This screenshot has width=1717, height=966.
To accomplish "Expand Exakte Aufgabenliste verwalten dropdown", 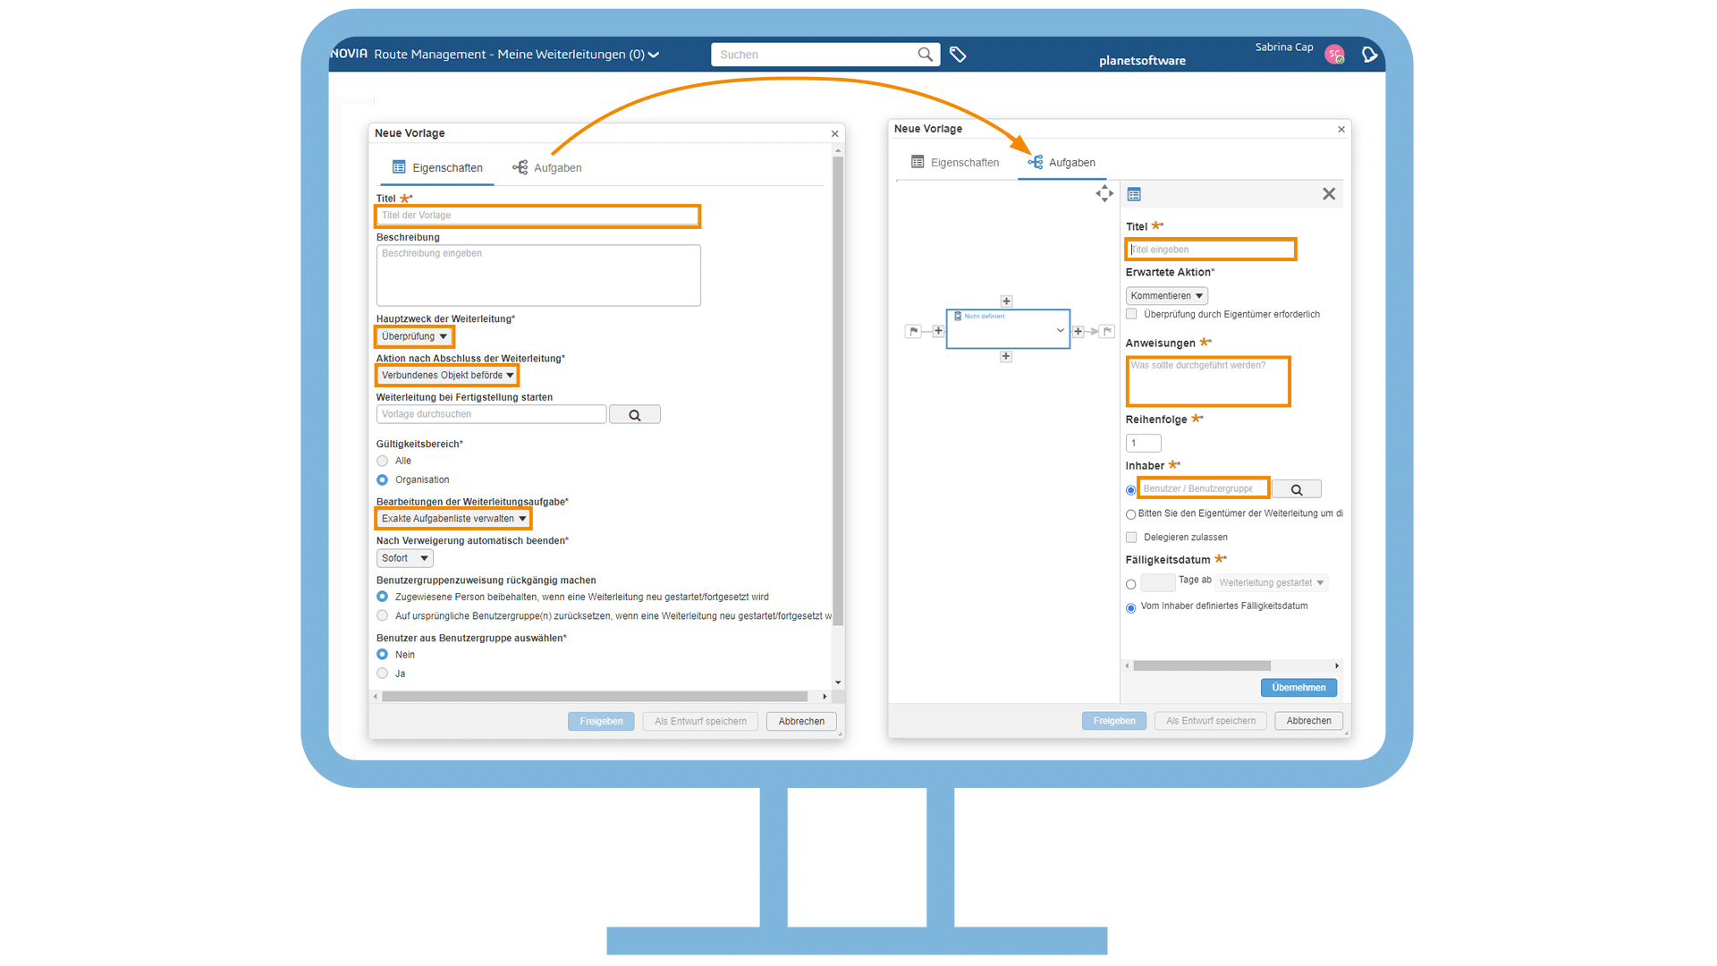I will point(453,519).
